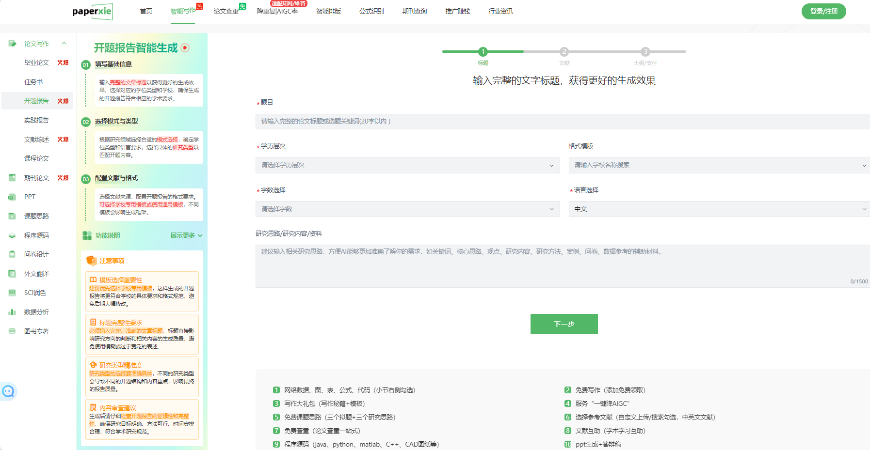Click the play icon beside 开题报告智能生成

[x=185, y=47]
